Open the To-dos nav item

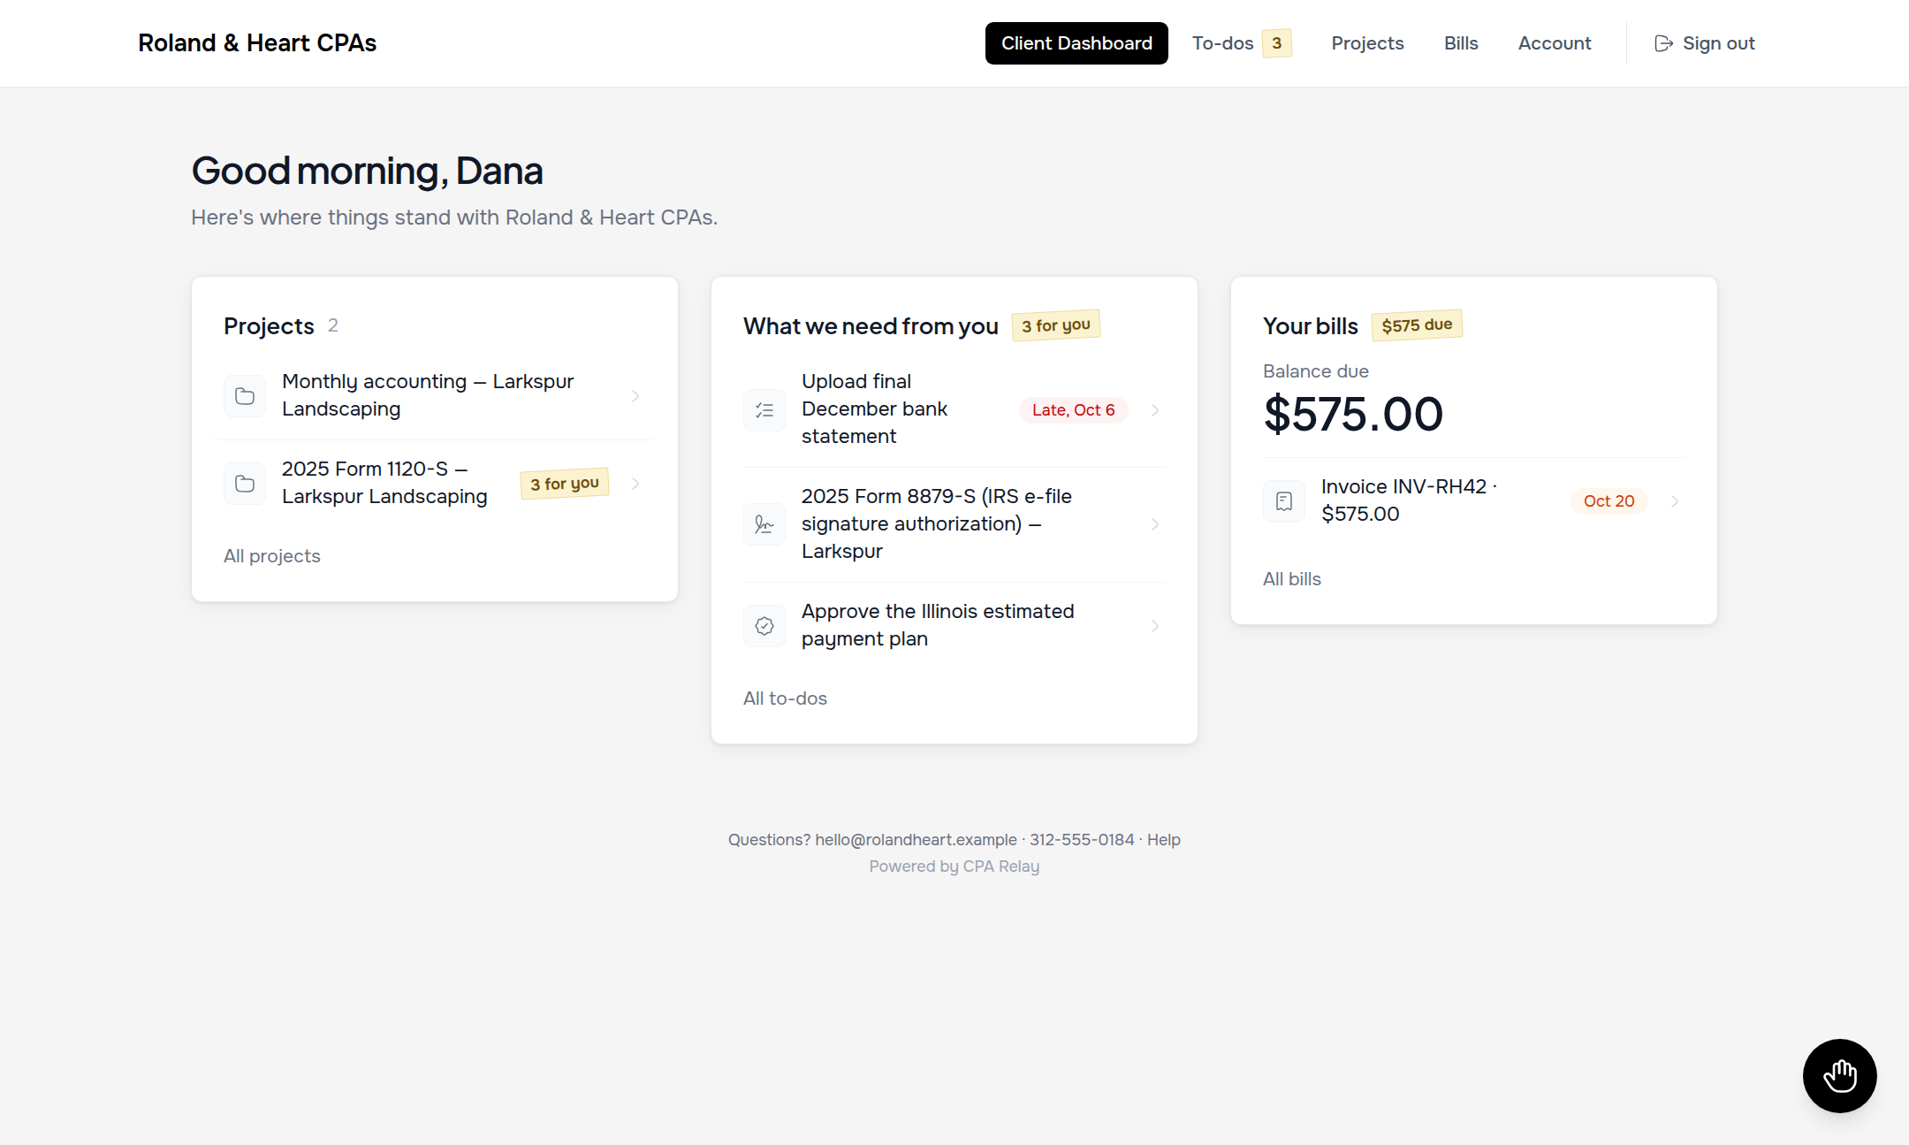[x=1242, y=43]
